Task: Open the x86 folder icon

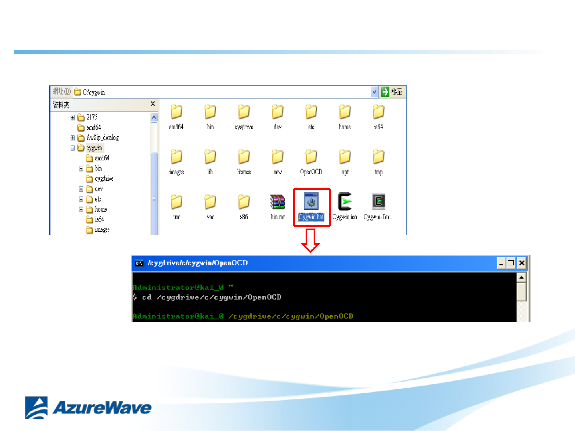Action: [x=244, y=202]
